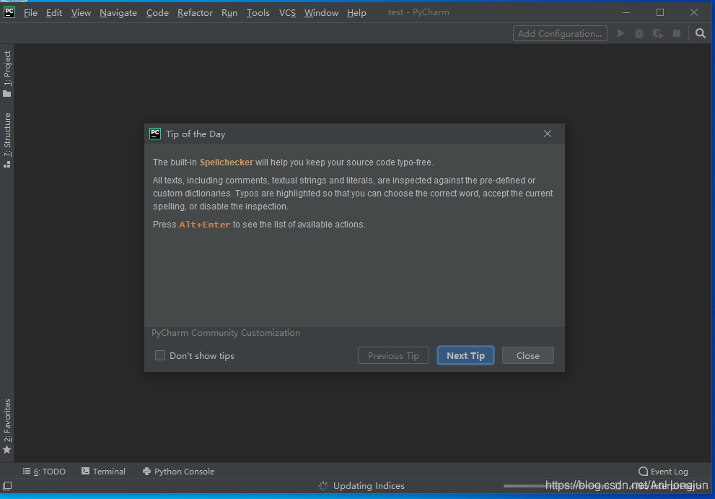The height and width of the screenshot is (499, 715).
Task: Click the PyCharm logo icon in title bar
Action: 9,12
